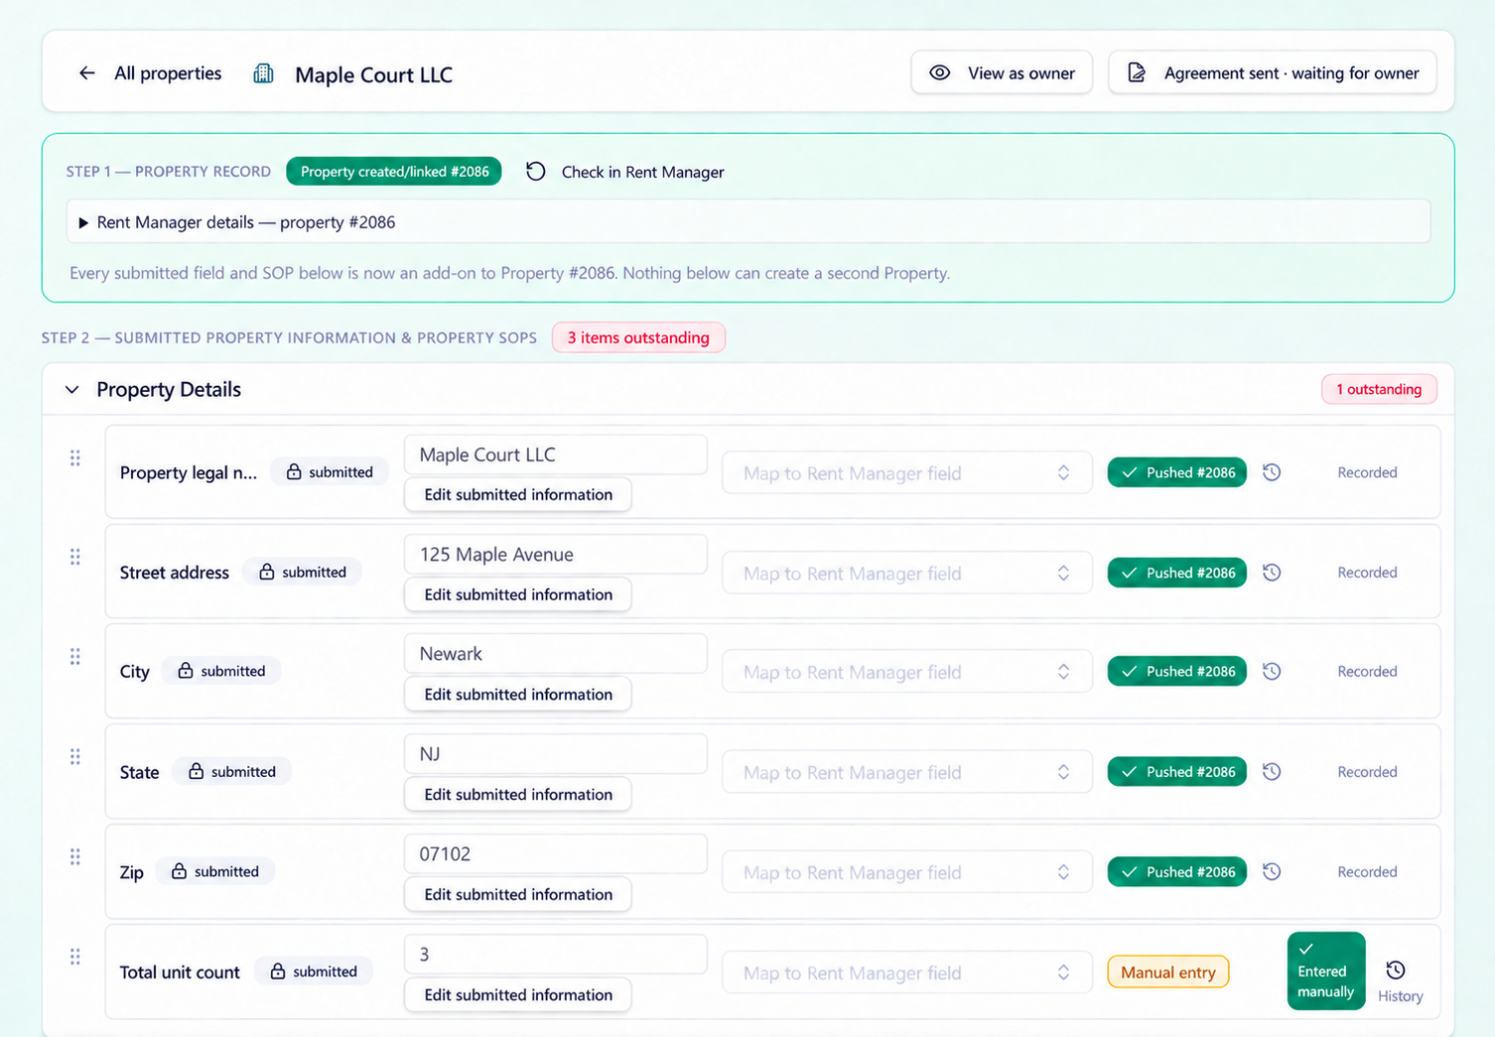Open history icon in City row
This screenshot has width=1495, height=1037.
1272,672
